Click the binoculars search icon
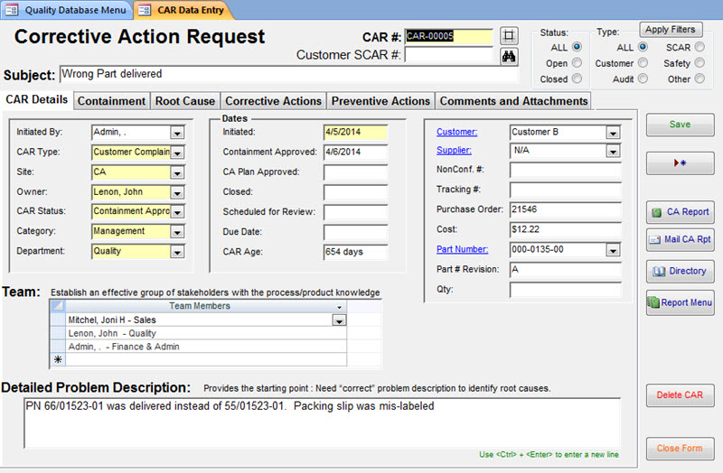This screenshot has width=723, height=473. click(x=509, y=56)
